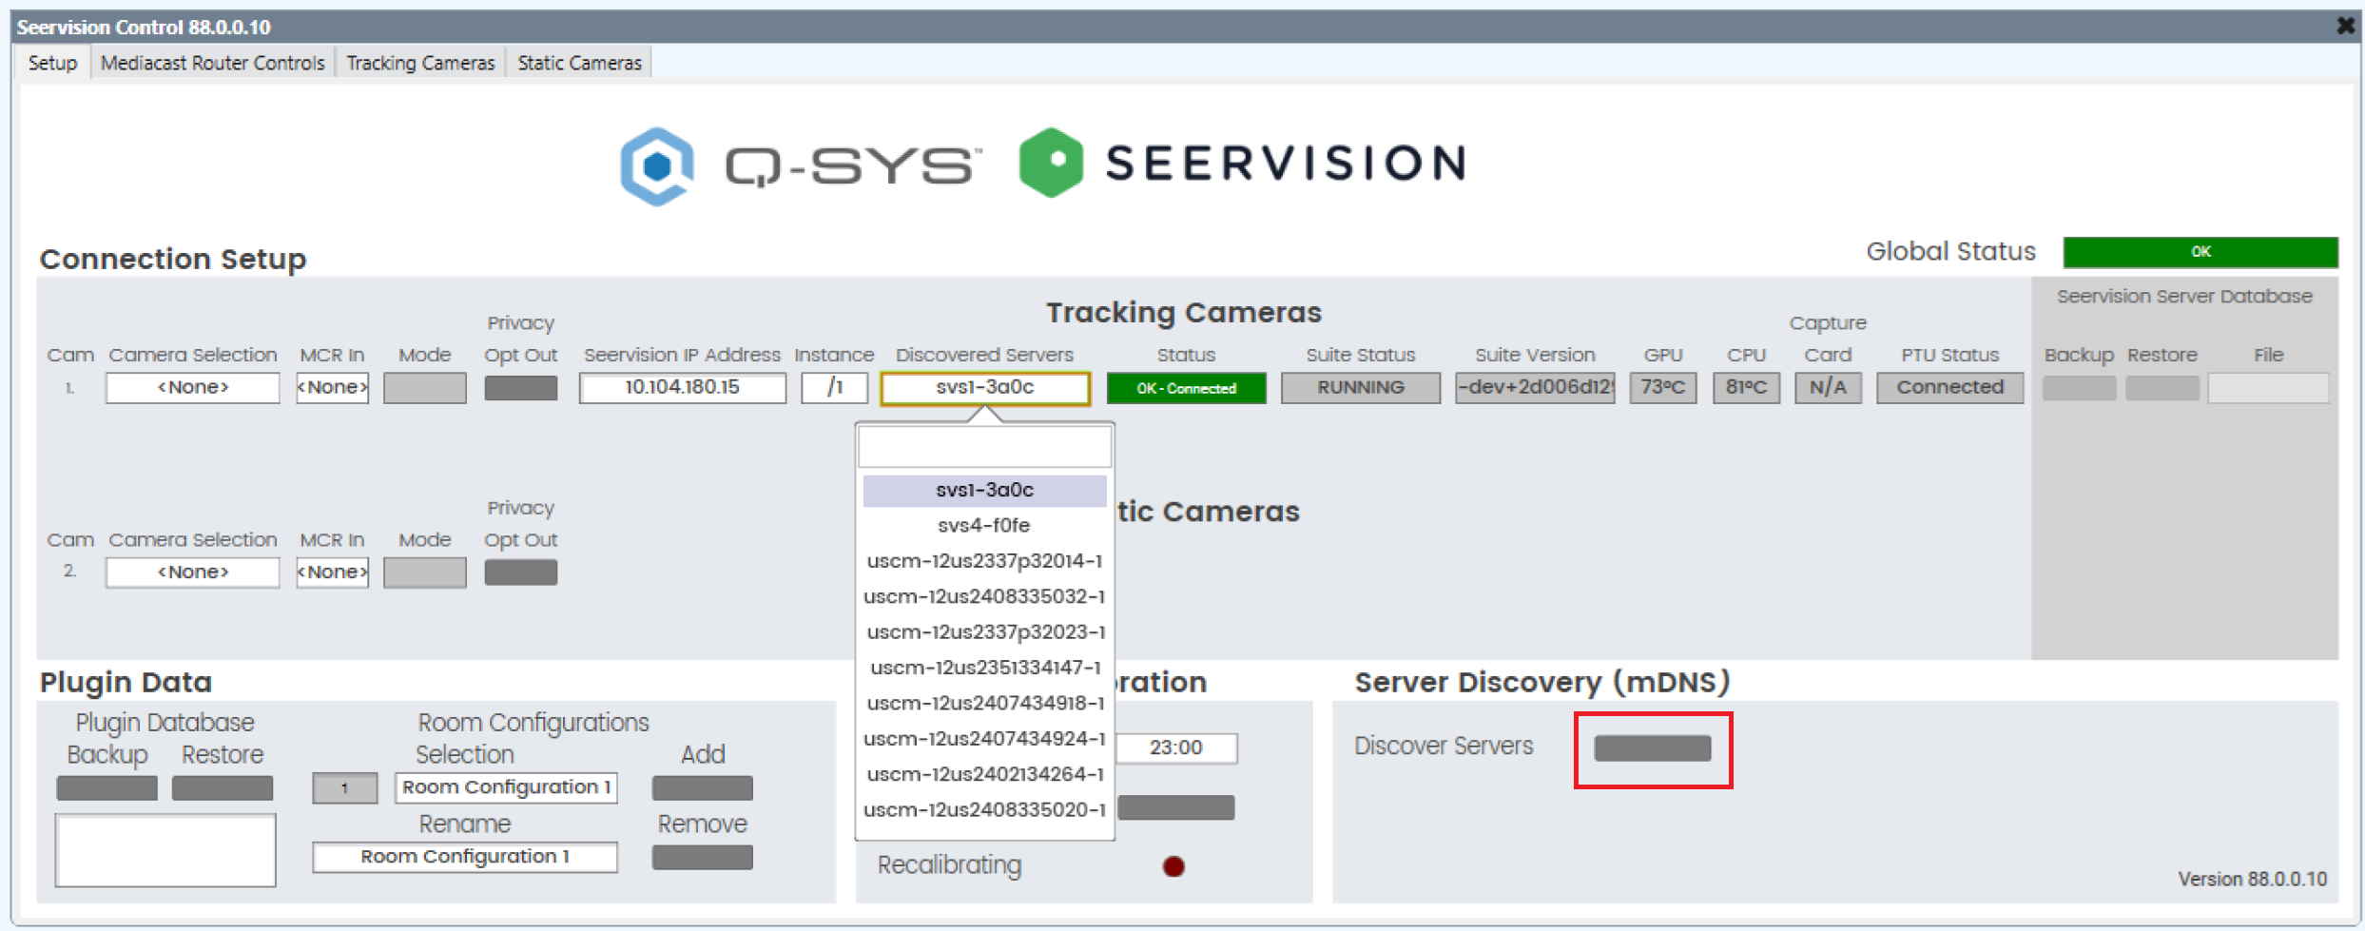Viewport: 2365px width, 931px height.
Task: Open Camera Selection dropdown for Cam 1
Action: [x=192, y=388]
